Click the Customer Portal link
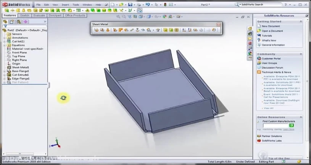This screenshot has height=165, width=311. [271, 59]
